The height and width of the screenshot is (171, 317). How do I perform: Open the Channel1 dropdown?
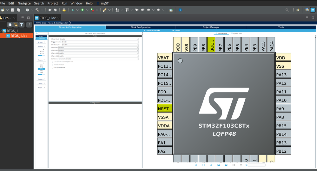[x=98, y=47]
